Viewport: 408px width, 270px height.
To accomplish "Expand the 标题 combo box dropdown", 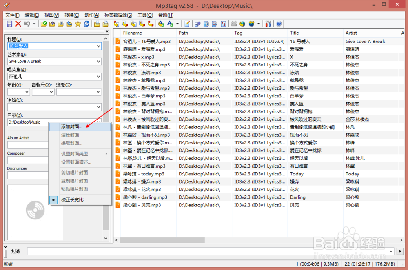I will tap(98, 46).
